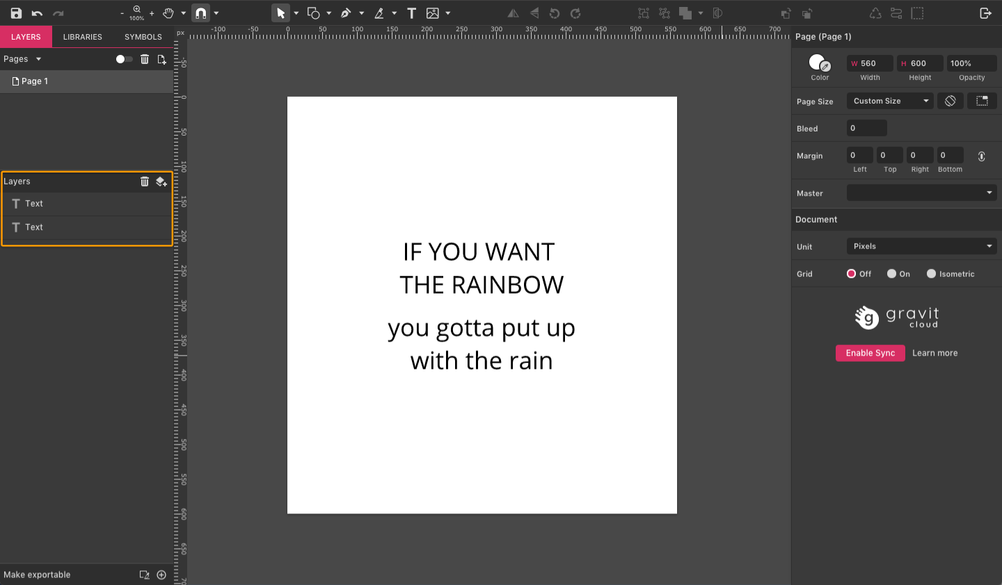The height and width of the screenshot is (585, 1002).
Task: Select the Pen tool
Action: click(x=346, y=13)
